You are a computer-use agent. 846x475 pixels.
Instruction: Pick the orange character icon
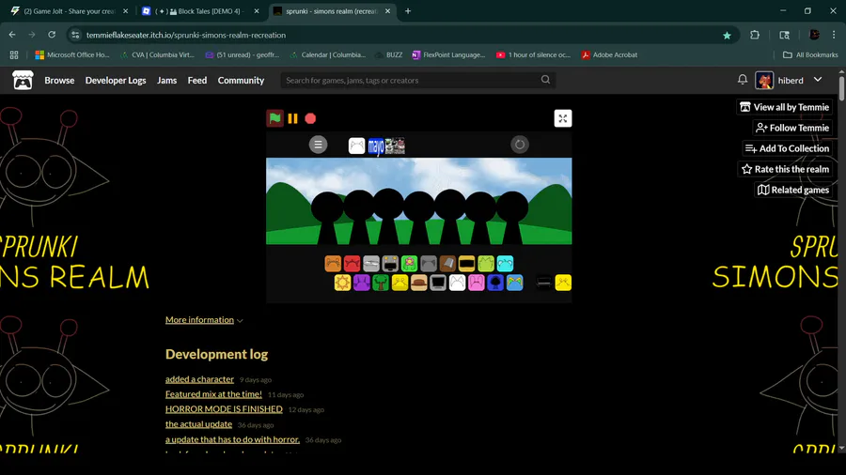click(333, 264)
